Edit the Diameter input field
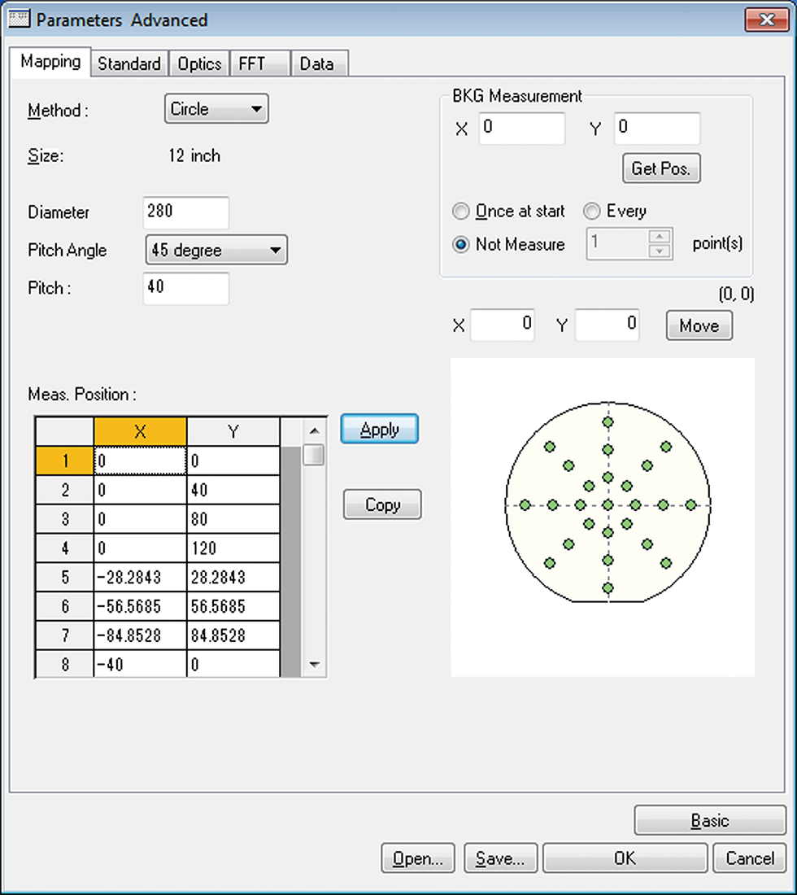This screenshot has width=797, height=895. 185,212
